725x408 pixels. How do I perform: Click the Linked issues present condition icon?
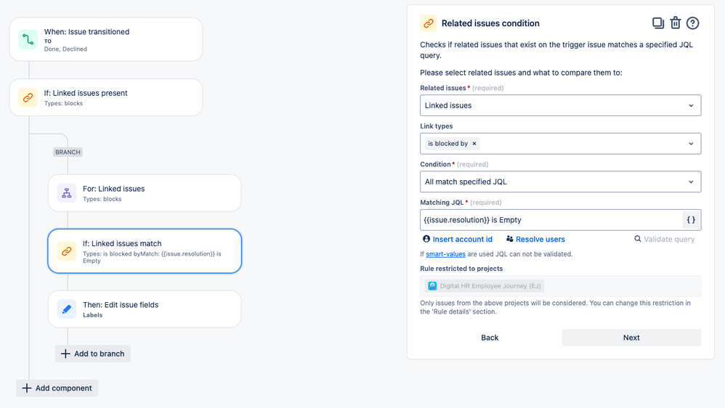(x=28, y=97)
